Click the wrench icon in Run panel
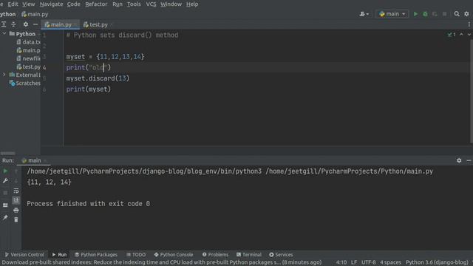The image size is (473, 266). [5, 181]
